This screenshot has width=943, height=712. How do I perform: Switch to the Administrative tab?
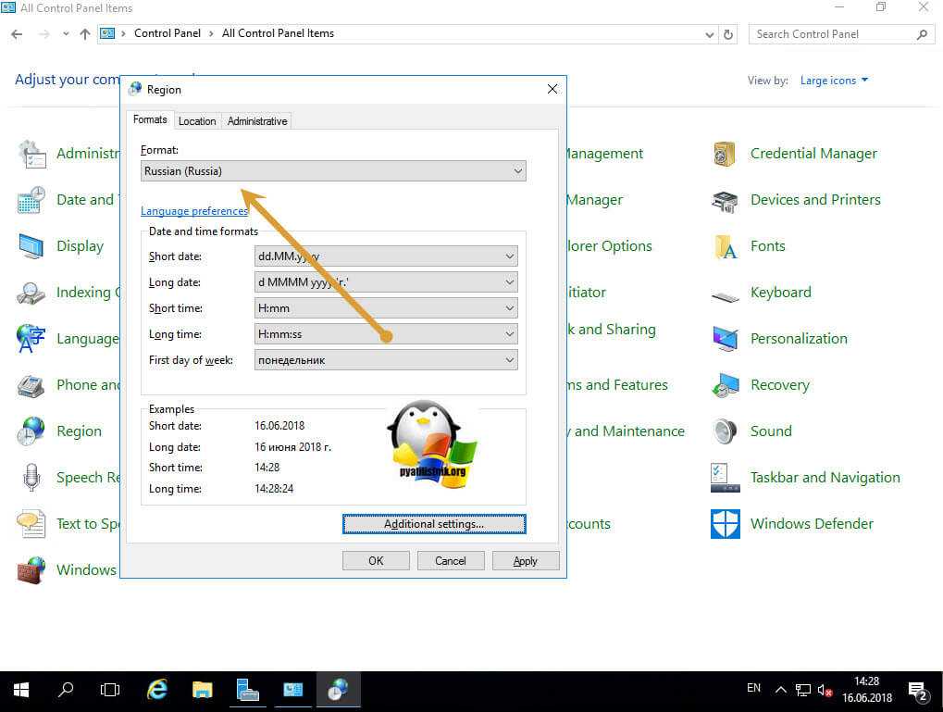[257, 121]
